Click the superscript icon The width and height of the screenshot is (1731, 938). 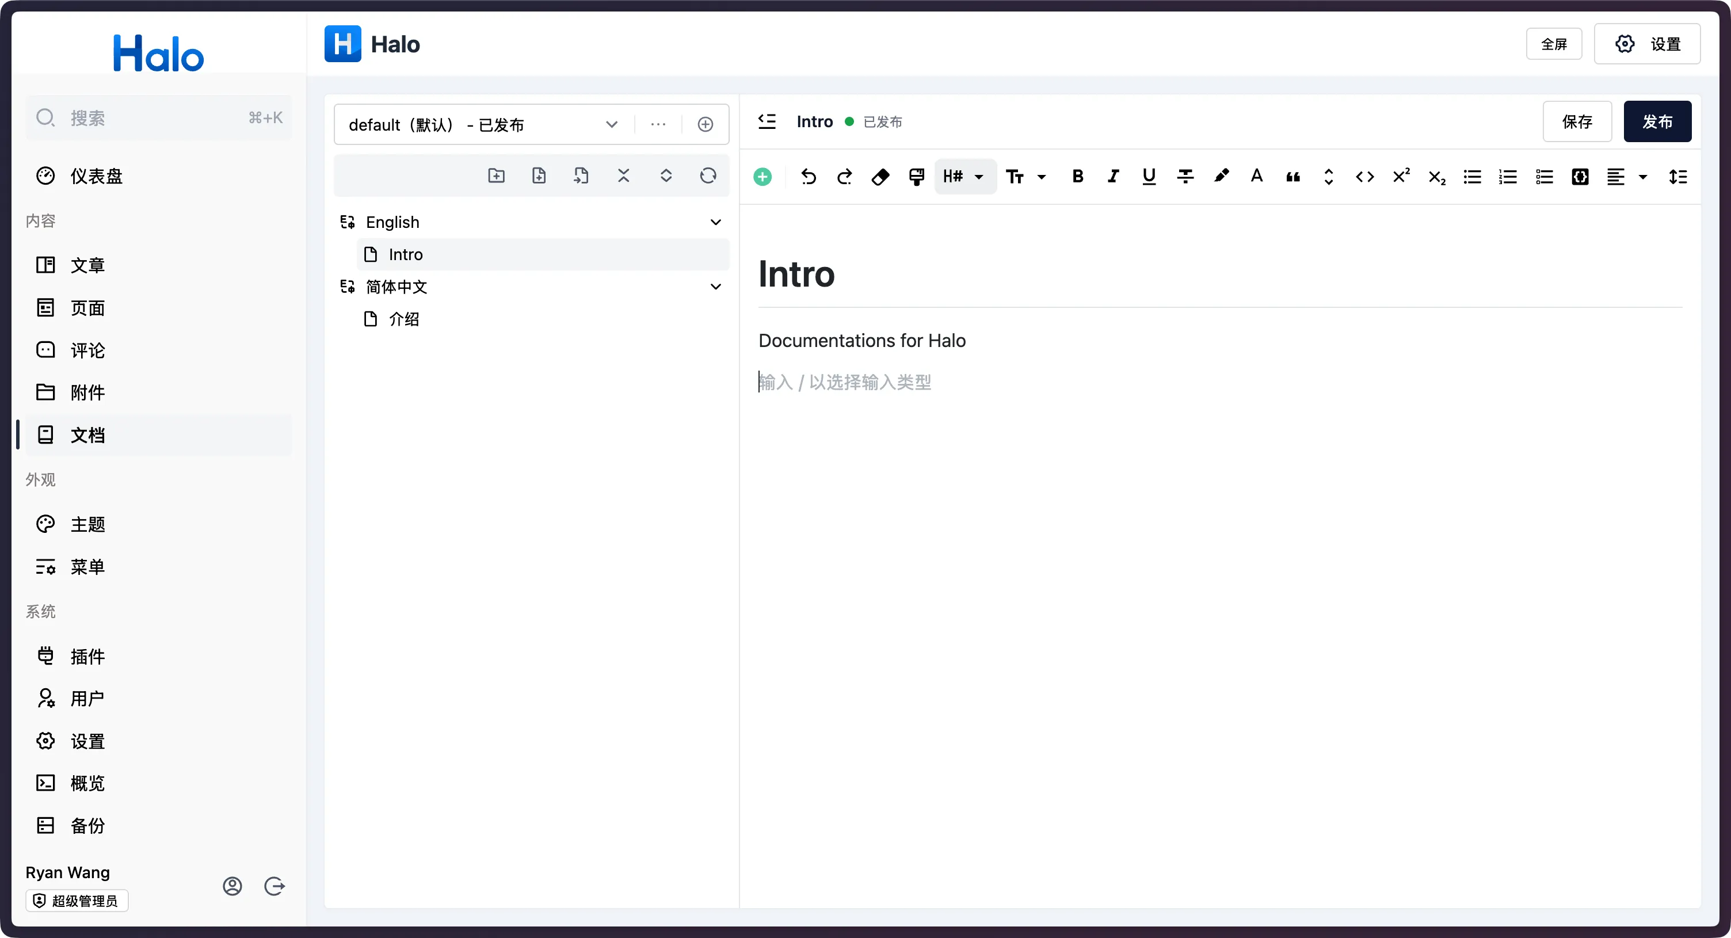click(1400, 177)
